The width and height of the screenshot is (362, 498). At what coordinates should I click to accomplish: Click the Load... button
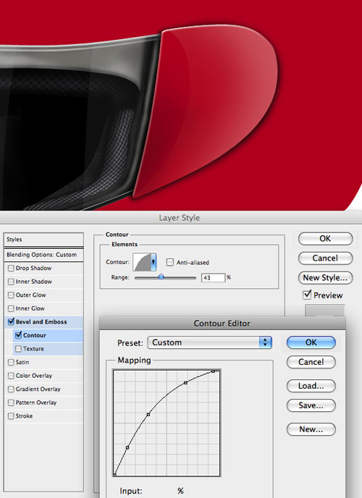click(311, 386)
